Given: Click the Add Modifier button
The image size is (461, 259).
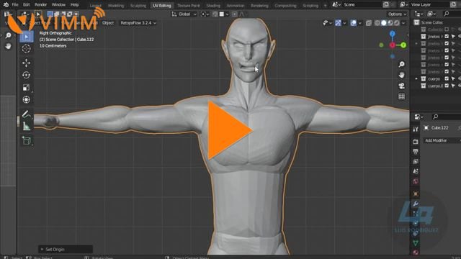Looking at the screenshot, I should click(x=442, y=140).
